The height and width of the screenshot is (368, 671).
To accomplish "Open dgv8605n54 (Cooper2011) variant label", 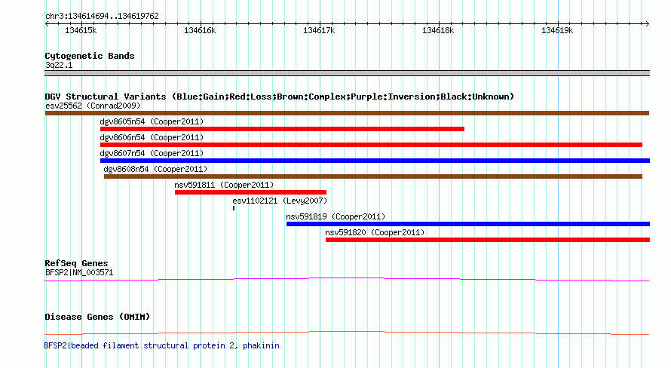I will click(152, 121).
